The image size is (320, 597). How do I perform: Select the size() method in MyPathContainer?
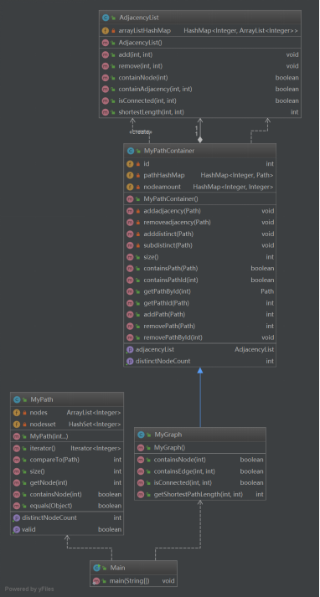pyautogui.click(x=199, y=257)
